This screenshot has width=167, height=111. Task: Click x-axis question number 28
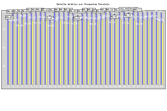coord(134,86)
